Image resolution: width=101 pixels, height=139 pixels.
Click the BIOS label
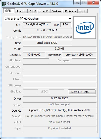coord(18,43)
